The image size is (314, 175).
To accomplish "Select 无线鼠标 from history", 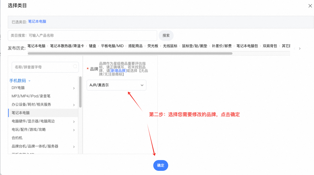I will pyautogui.click(x=170, y=46).
